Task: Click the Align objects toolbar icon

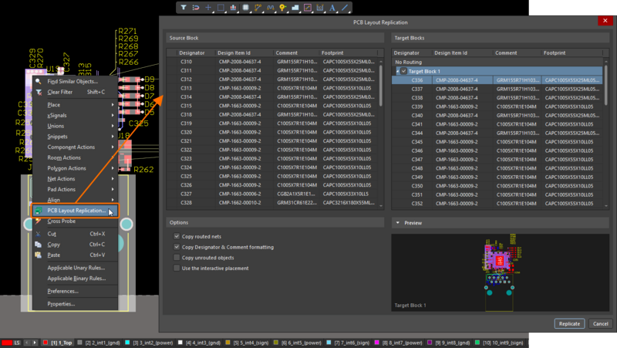Action: (x=234, y=8)
